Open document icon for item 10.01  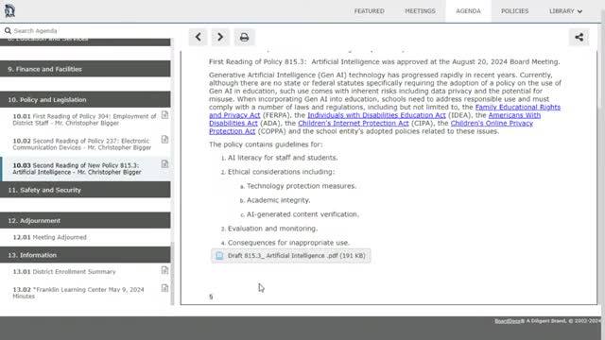tap(164, 115)
